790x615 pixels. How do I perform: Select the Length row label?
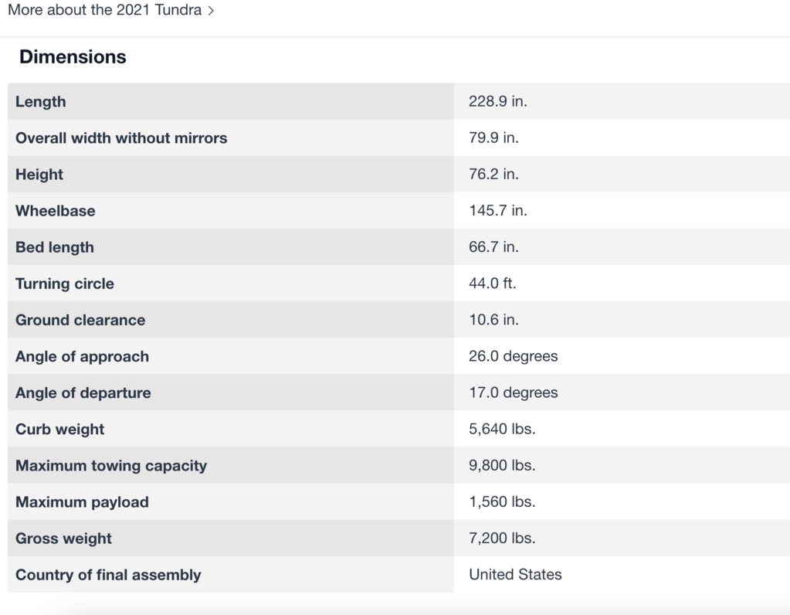[41, 102]
